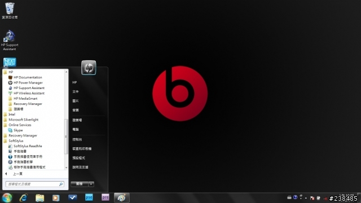Image resolution: width=361 pixels, height=203 pixels.
Task: Open blue checkmark app on taskbar
Action: point(73,197)
